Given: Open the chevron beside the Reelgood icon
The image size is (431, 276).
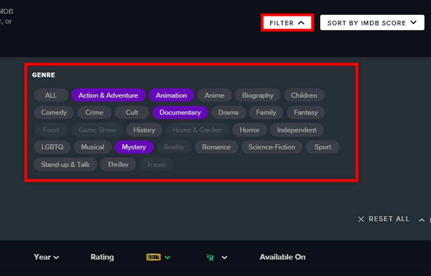Looking at the screenshot, I should tap(225, 257).
